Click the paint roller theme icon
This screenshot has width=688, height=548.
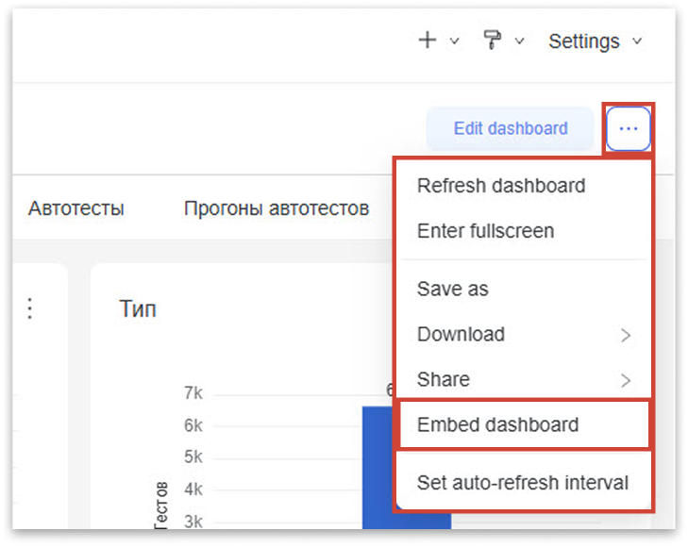[492, 40]
